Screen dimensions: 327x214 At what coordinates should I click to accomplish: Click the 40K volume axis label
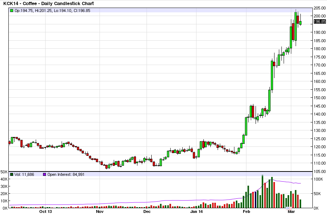click(4, 179)
